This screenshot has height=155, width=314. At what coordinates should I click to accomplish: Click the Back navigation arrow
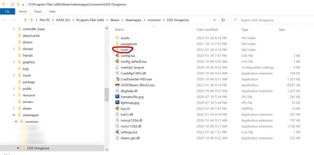point(5,20)
